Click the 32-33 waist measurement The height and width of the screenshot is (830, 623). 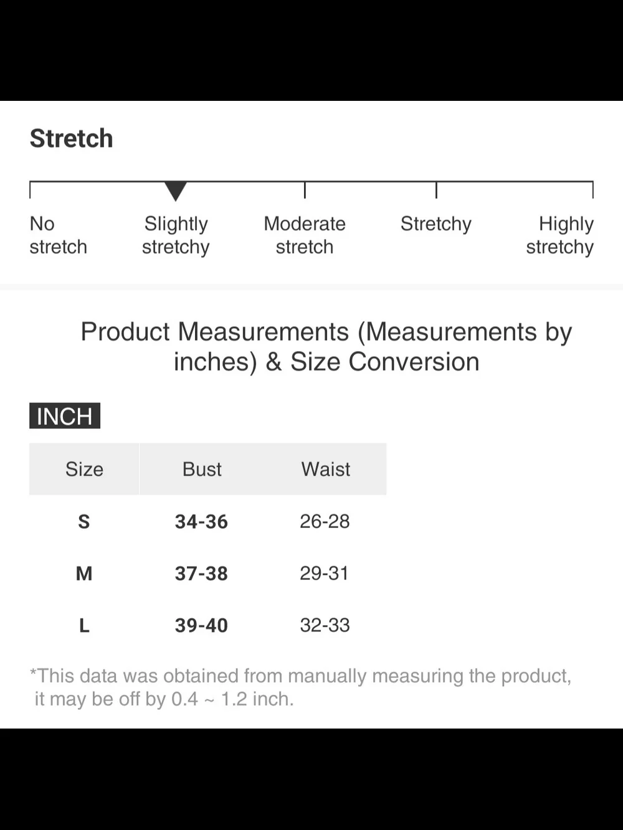click(x=325, y=625)
